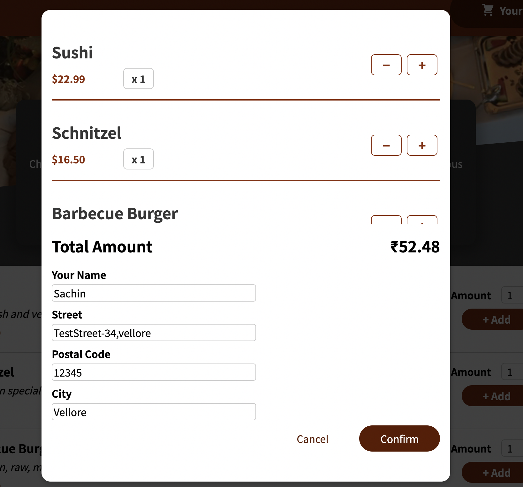Decrease Schnitzel quantity with minus button
The image size is (523, 487).
[x=386, y=145]
